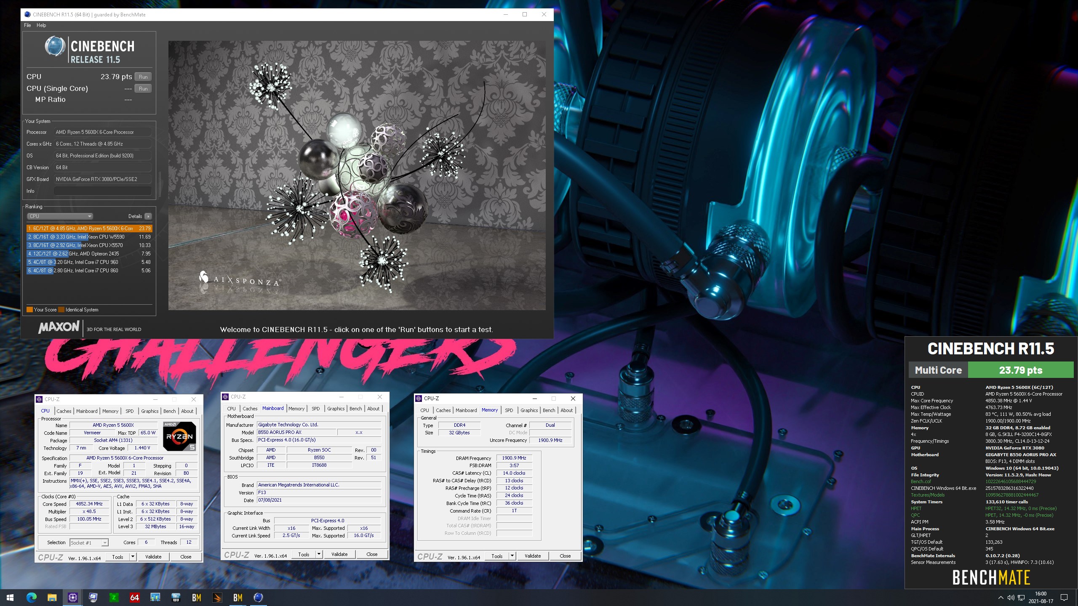Select the Xeon CPU X5570 ranking row

[89, 245]
